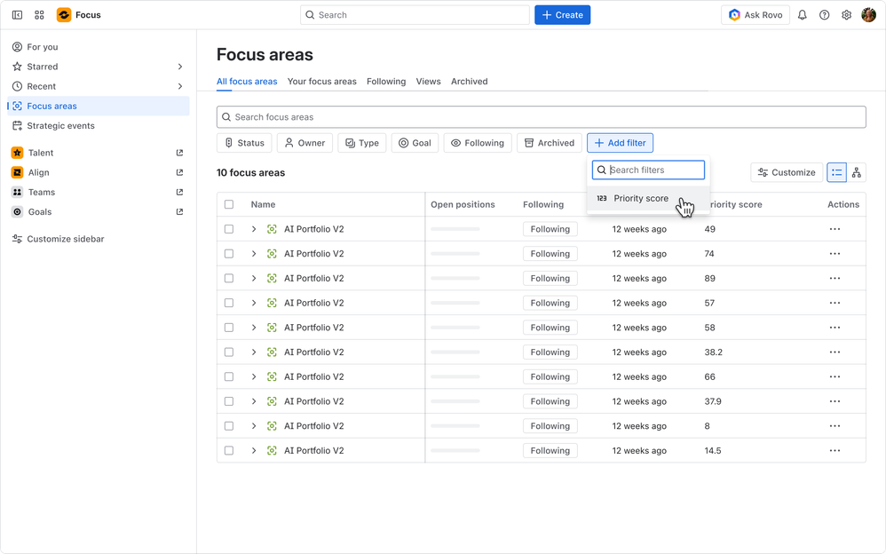Open the notifications bell
886x554 pixels.
802,15
